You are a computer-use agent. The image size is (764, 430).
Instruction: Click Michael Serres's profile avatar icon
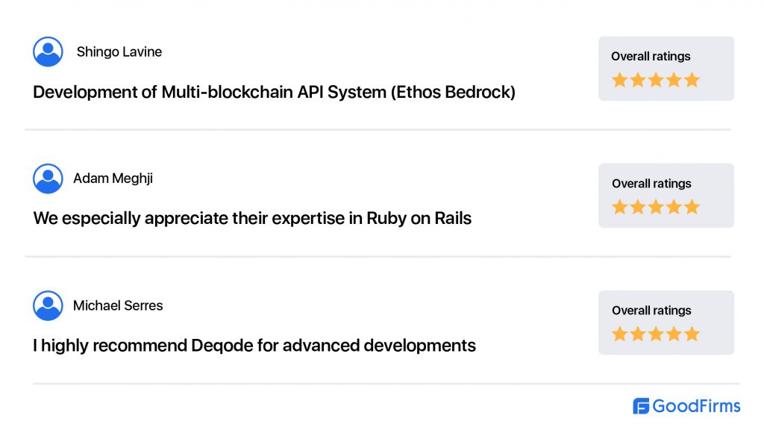(48, 305)
